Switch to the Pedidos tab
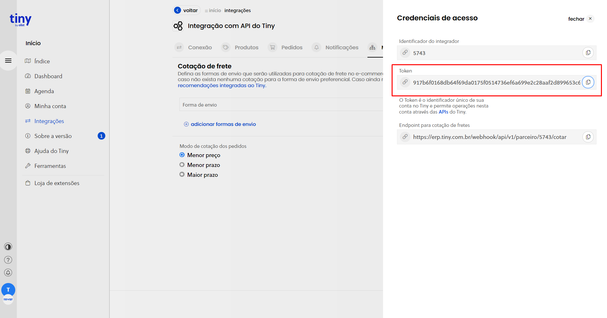The width and height of the screenshot is (607, 318). (285, 47)
